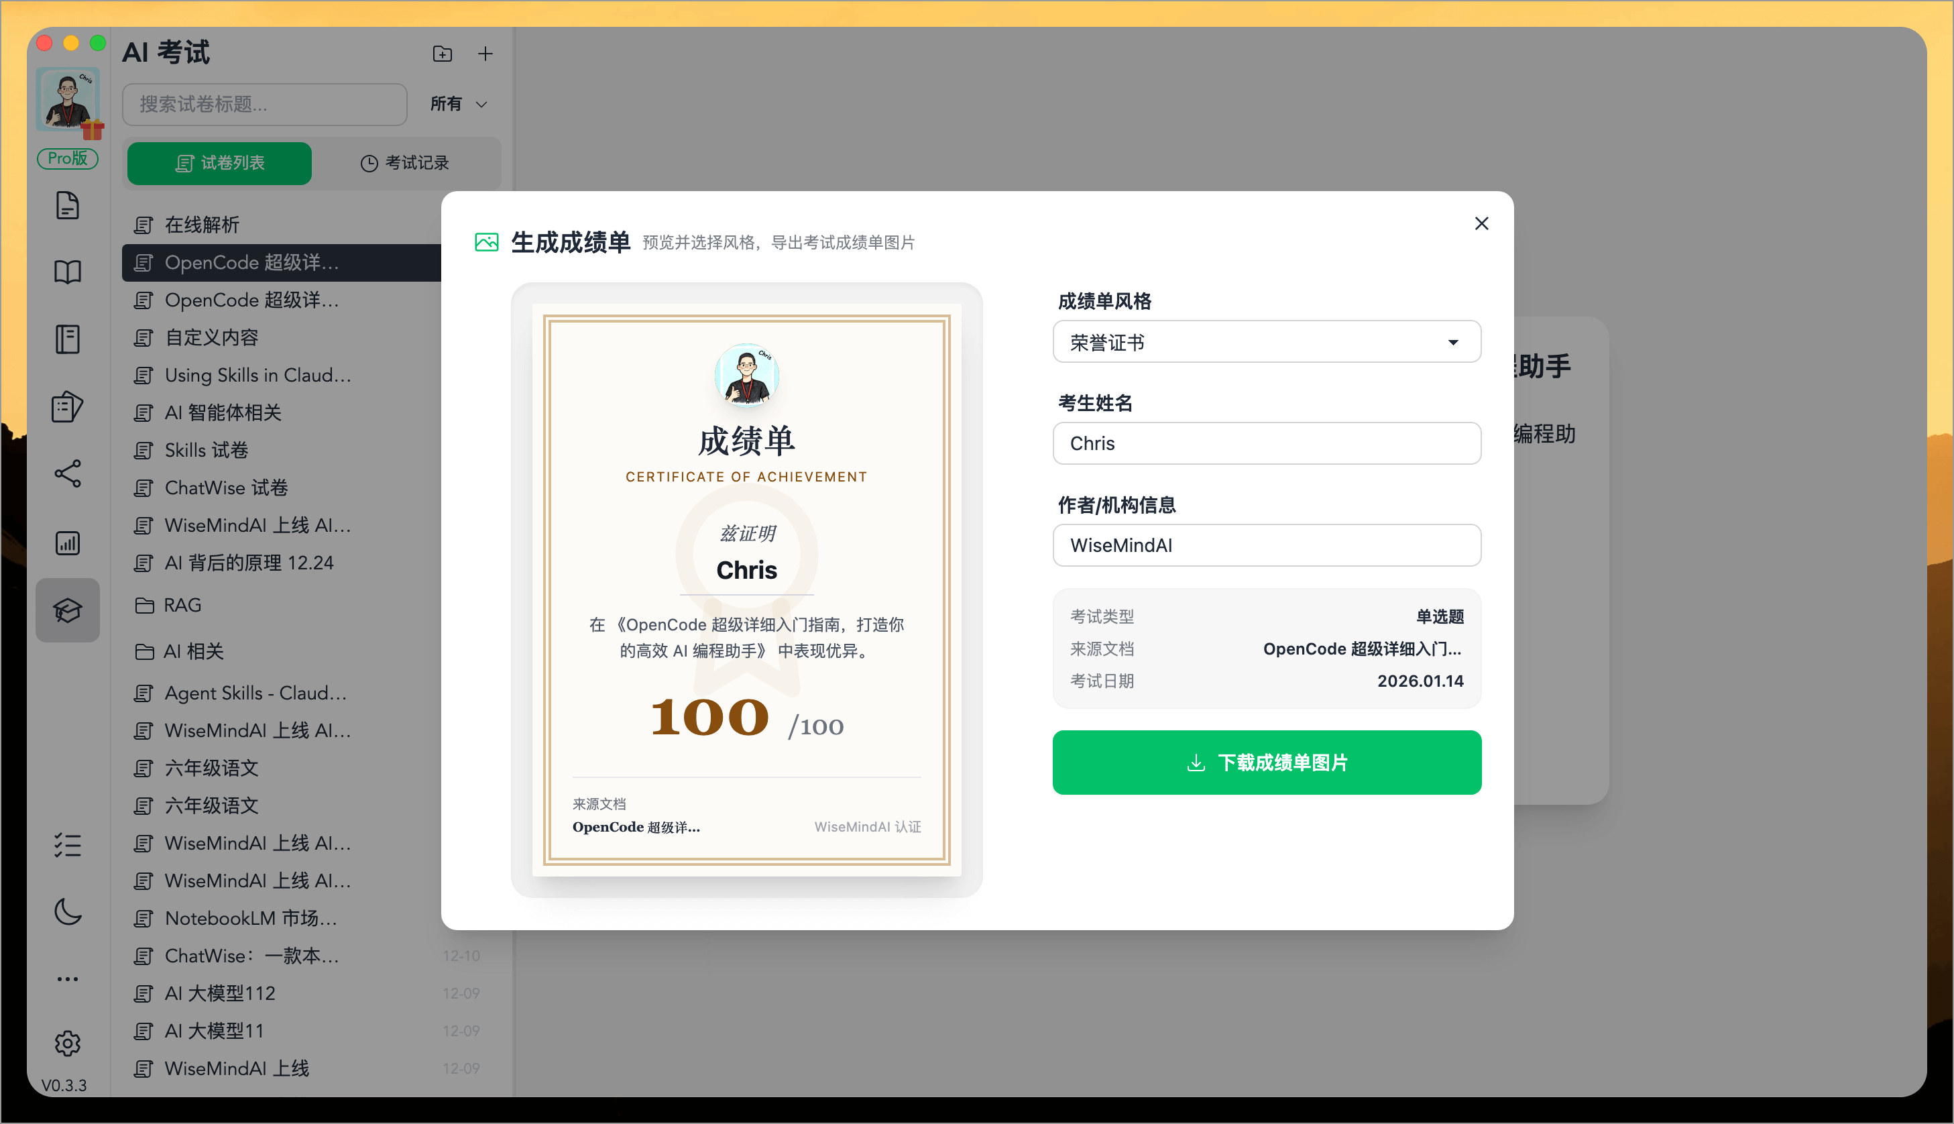Screen dimensions: 1954x1124
Task: Open the document notes panel in sidebar
Action: tap(68, 206)
